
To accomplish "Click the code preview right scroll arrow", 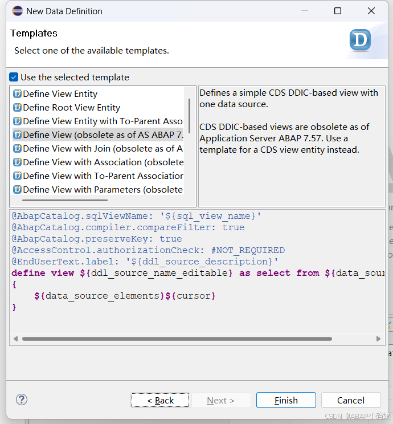I will click(378, 339).
